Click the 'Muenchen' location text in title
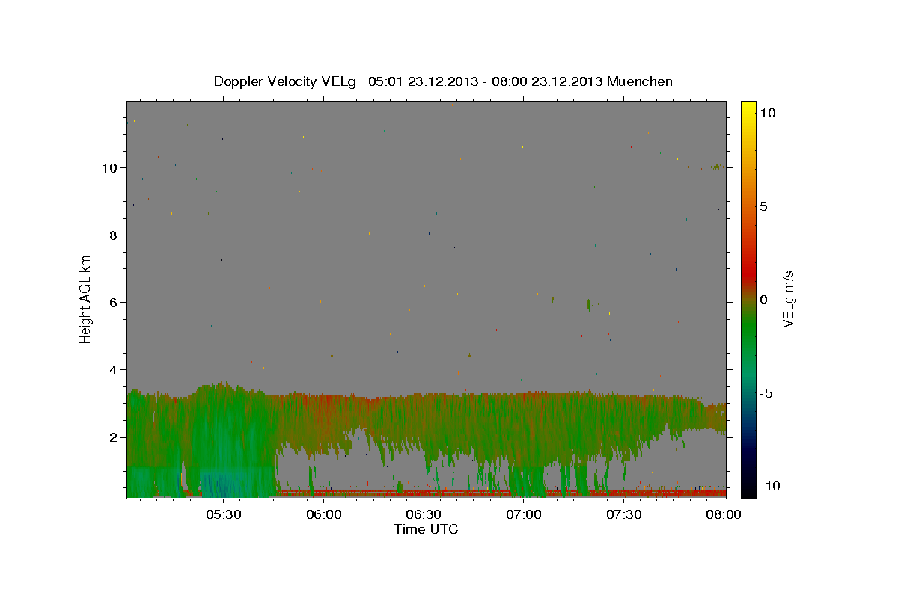This screenshot has width=898, height=598. tap(640, 81)
